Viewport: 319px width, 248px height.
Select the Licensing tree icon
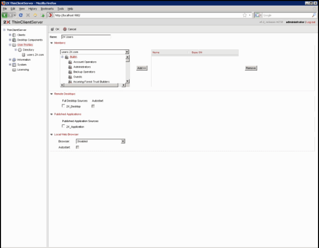14,70
